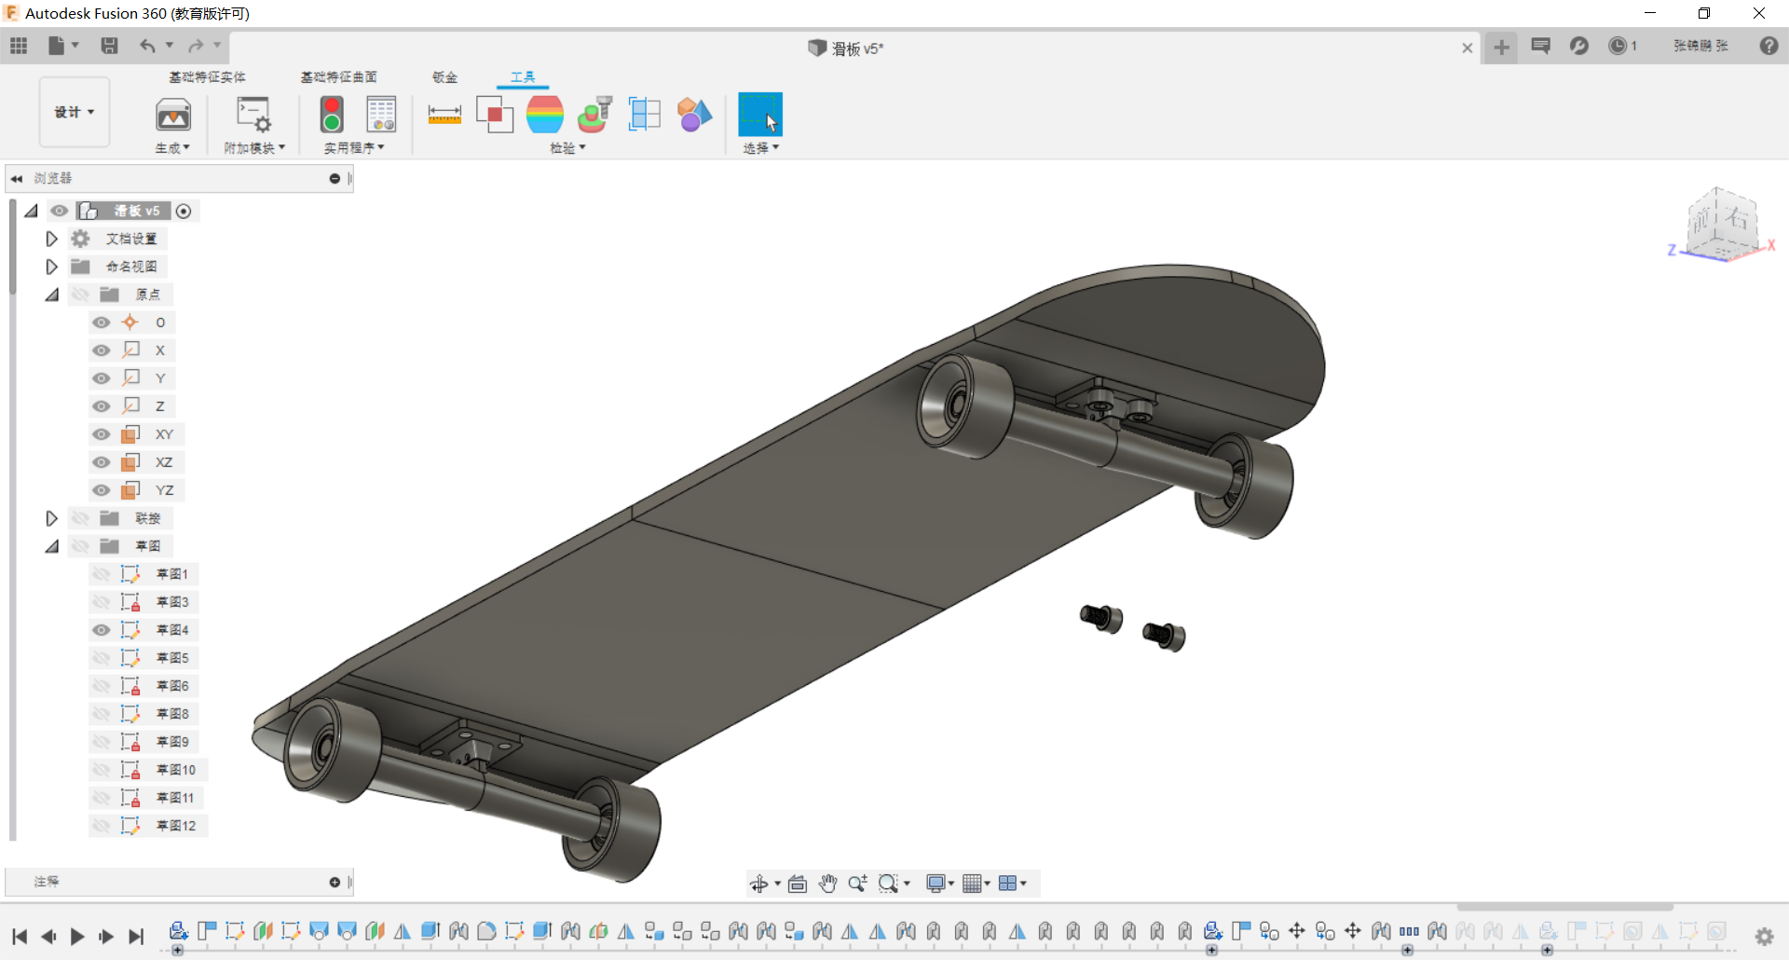Open the Viewports layout icon
The width and height of the screenshot is (1789, 960).
pos(1007,884)
